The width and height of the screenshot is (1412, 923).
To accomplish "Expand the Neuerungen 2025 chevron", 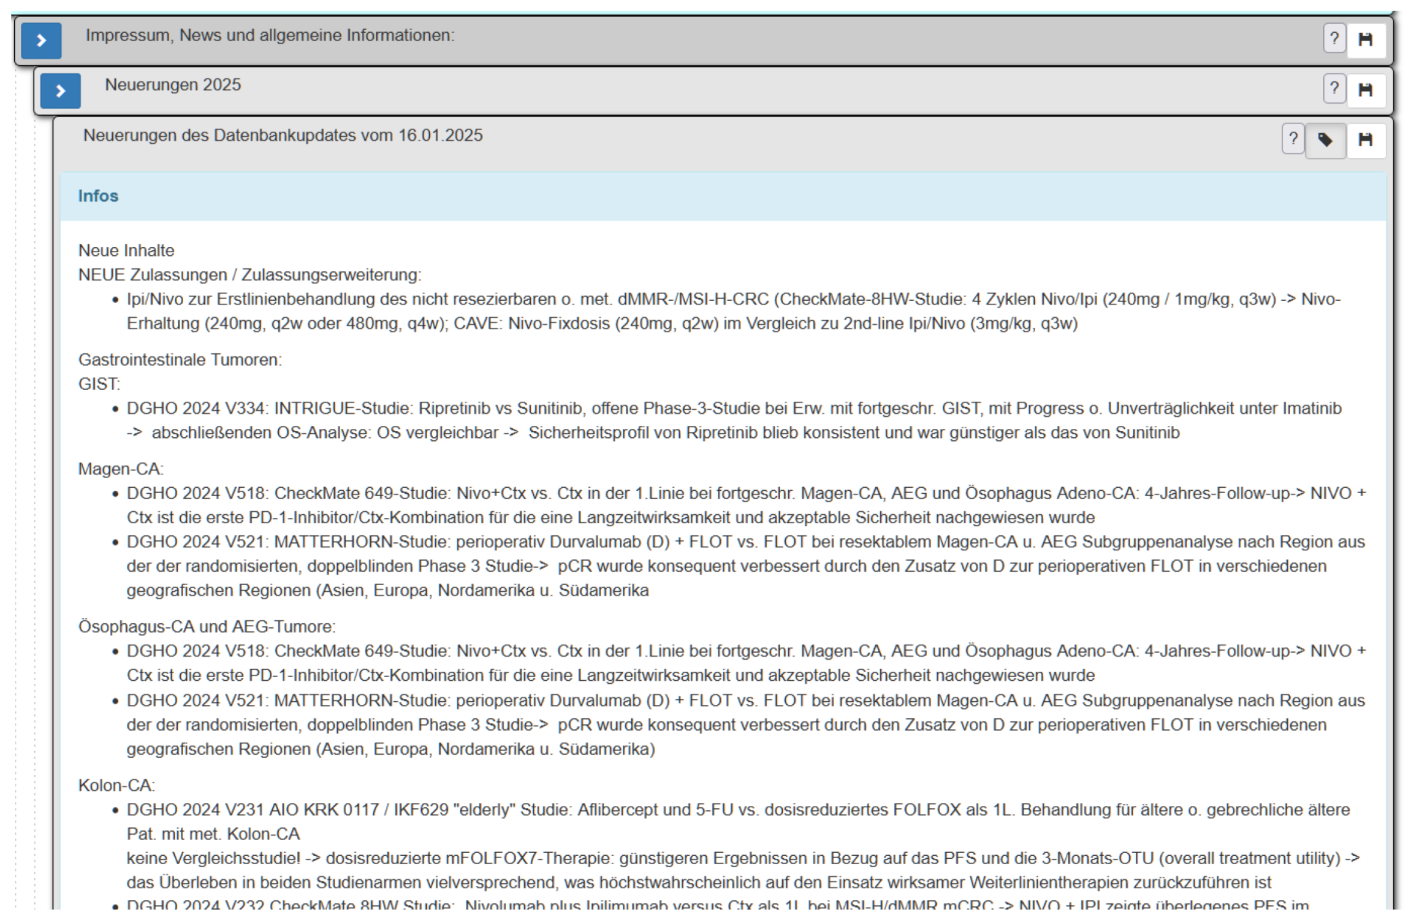I will point(60,91).
